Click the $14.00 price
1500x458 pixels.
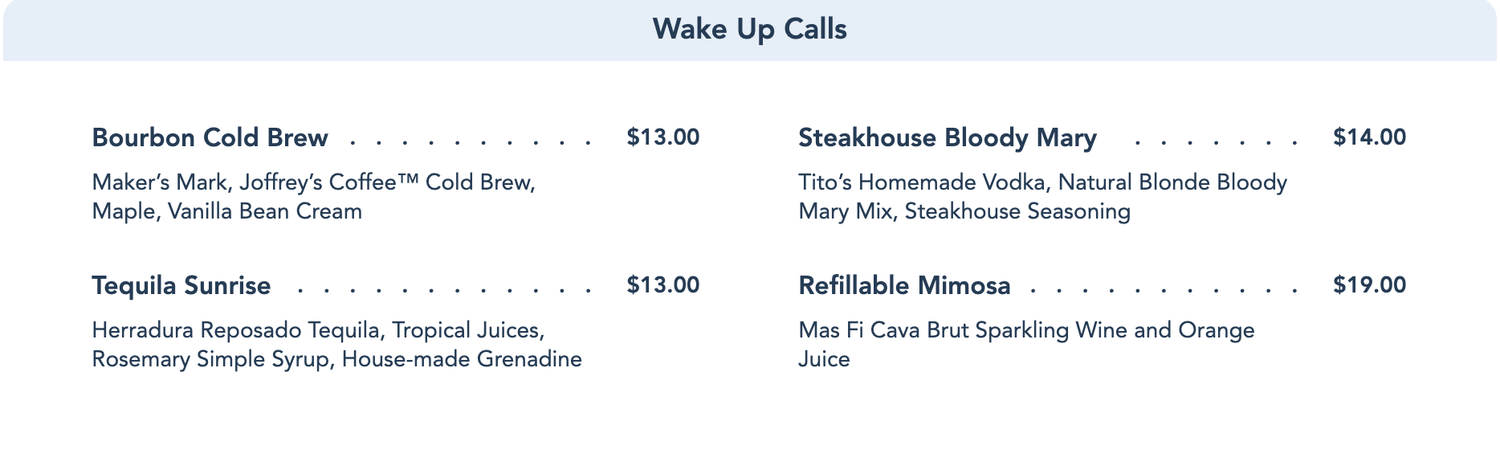point(1369,137)
